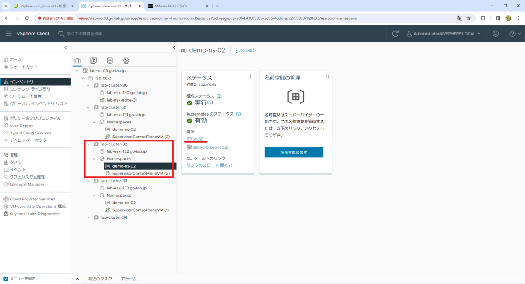Image resolution: width=525 pixels, height=284 pixels.
Task: Open sv-30 supervisor link
Action: click(198, 139)
